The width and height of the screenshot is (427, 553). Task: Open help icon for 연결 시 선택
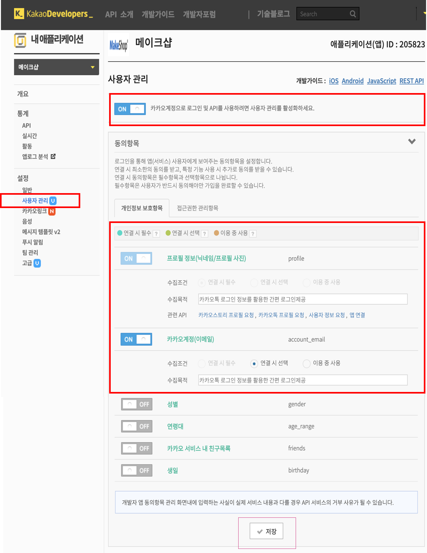[205, 234]
